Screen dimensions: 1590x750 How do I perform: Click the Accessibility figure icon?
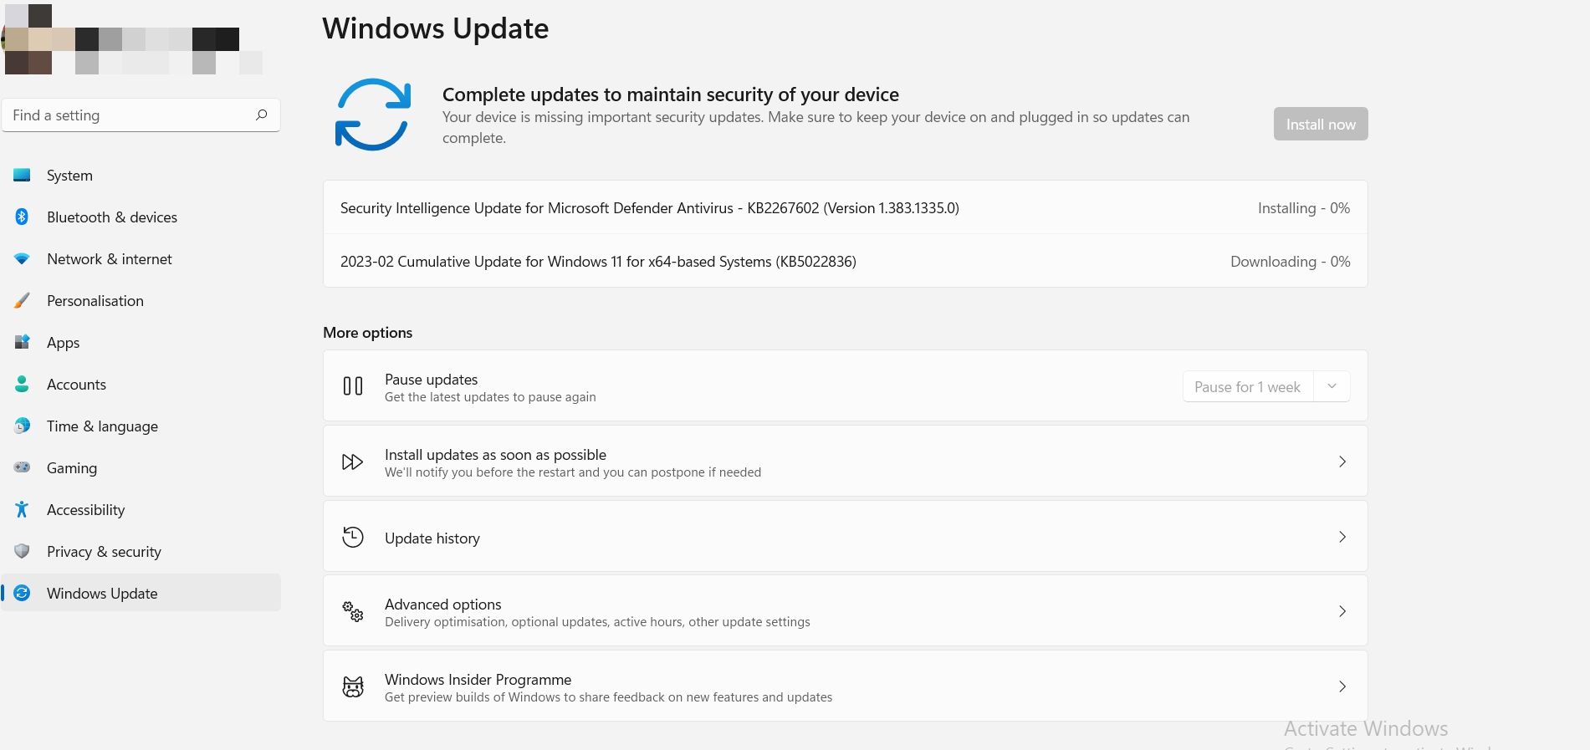(x=23, y=510)
